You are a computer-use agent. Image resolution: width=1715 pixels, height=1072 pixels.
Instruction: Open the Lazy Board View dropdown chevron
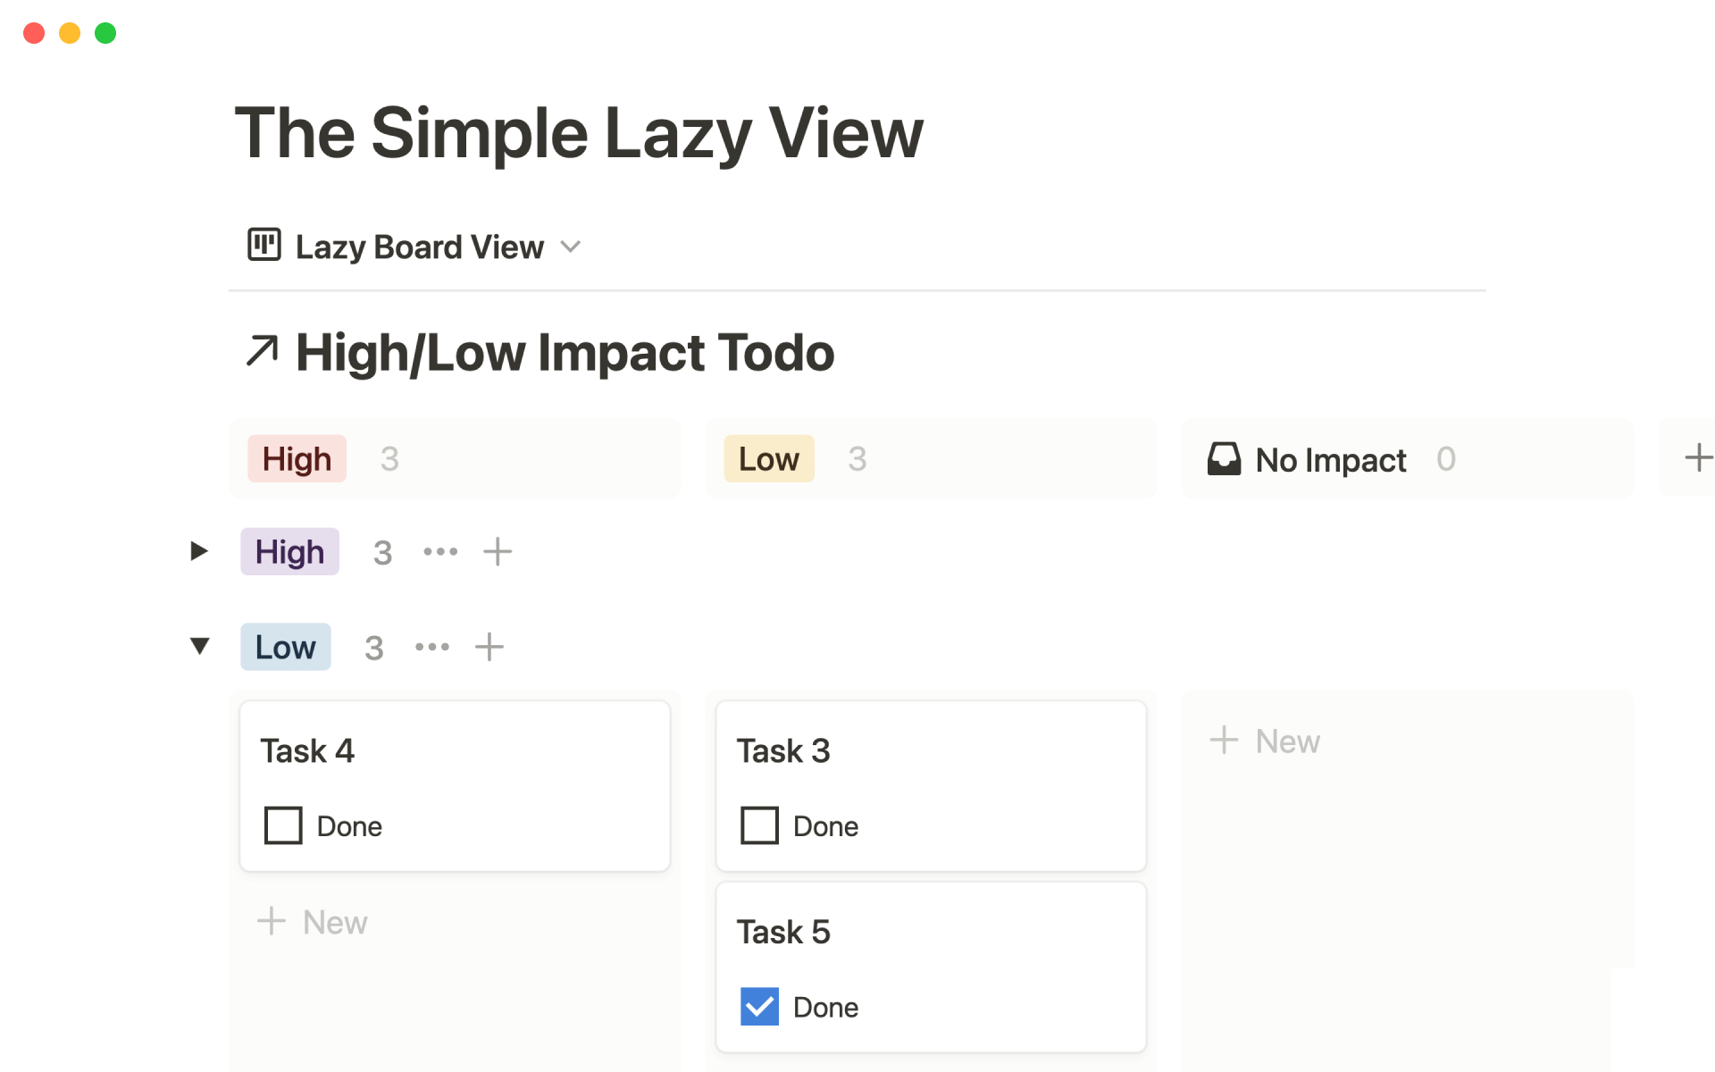click(x=571, y=247)
